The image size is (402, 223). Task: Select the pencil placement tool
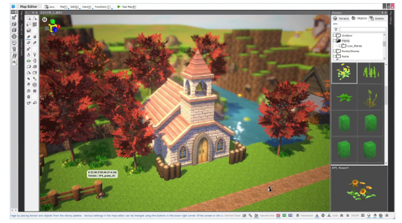click(x=29, y=37)
